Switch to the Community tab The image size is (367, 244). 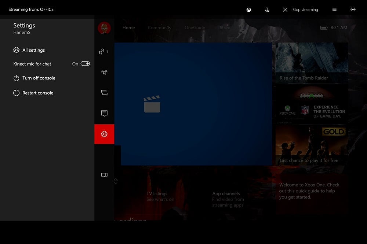[160, 27]
